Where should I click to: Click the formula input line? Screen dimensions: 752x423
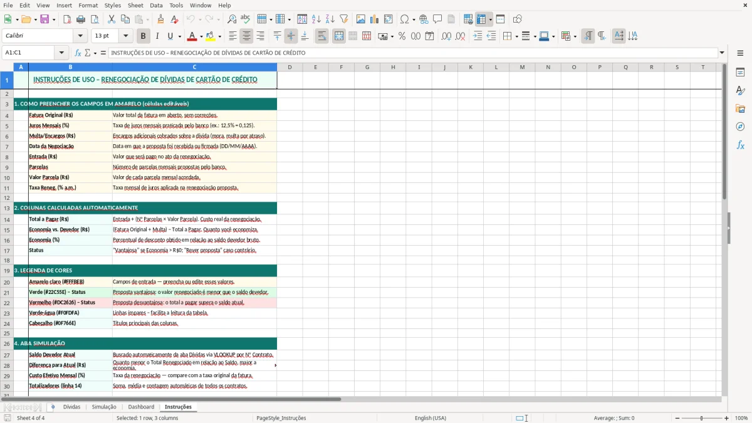click(413, 53)
